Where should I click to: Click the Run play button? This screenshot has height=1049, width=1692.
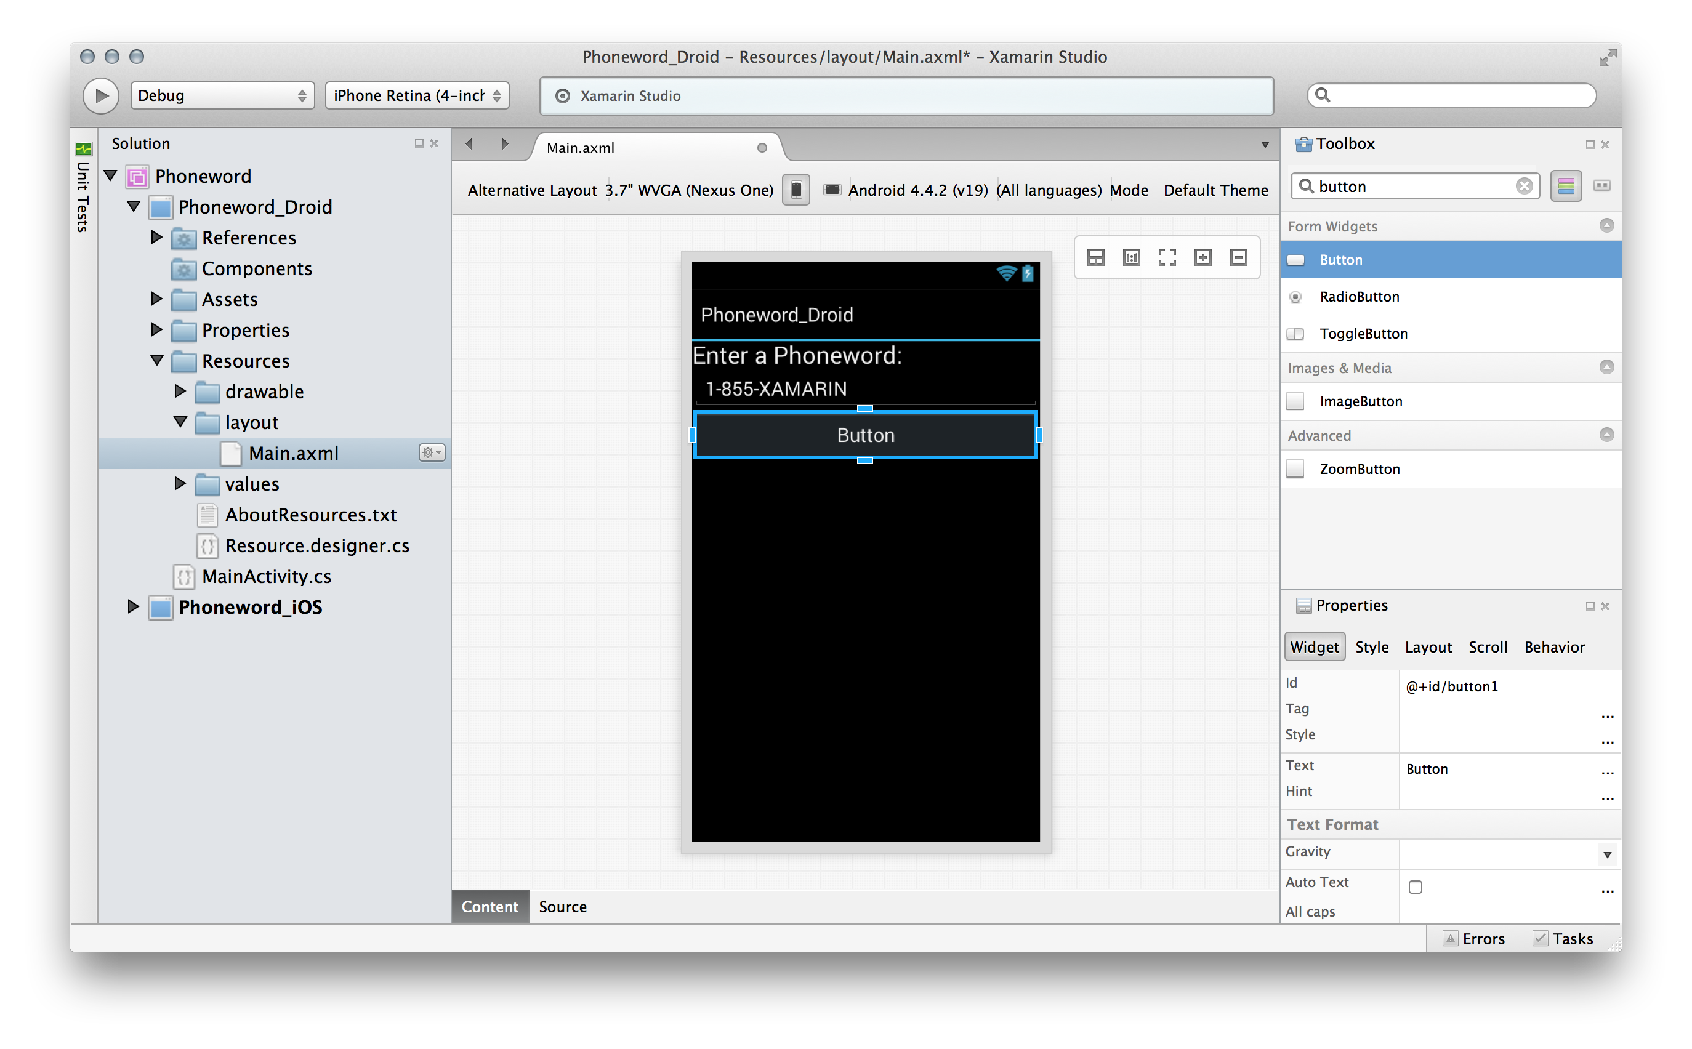tap(101, 96)
